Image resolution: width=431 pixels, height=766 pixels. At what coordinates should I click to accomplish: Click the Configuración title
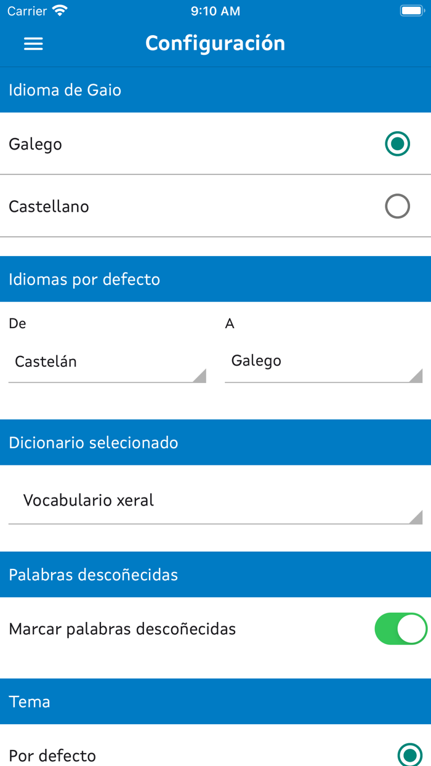point(215,43)
